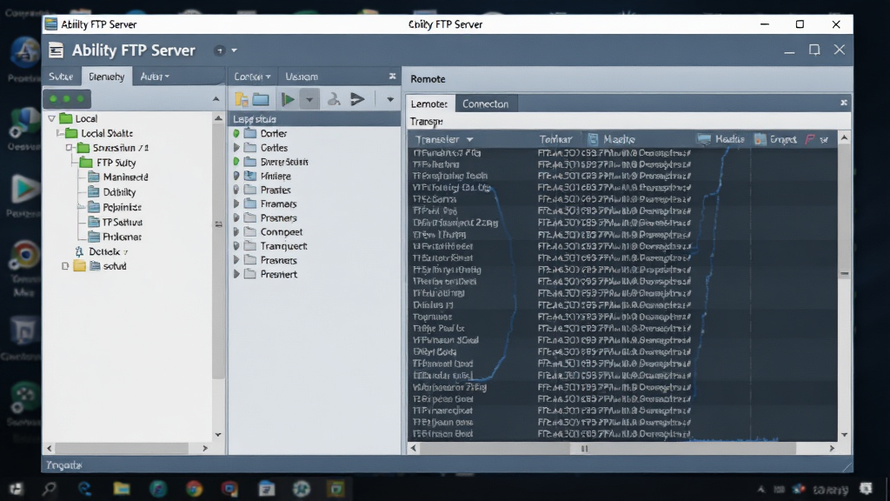The image size is (890, 501).
Task: Select the Dortler folder
Action: coord(273,133)
